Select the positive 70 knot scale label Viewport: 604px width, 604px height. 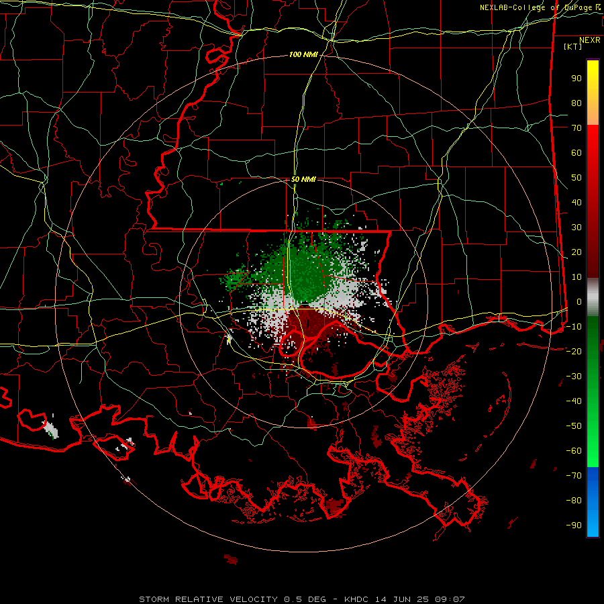[576, 128]
